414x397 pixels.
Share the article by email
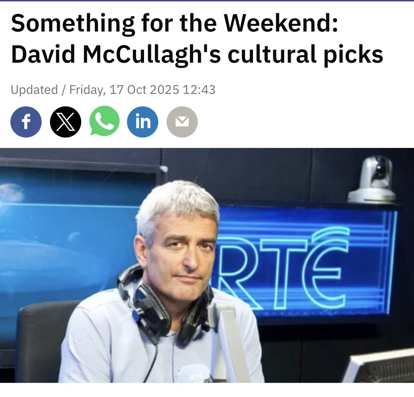click(182, 122)
